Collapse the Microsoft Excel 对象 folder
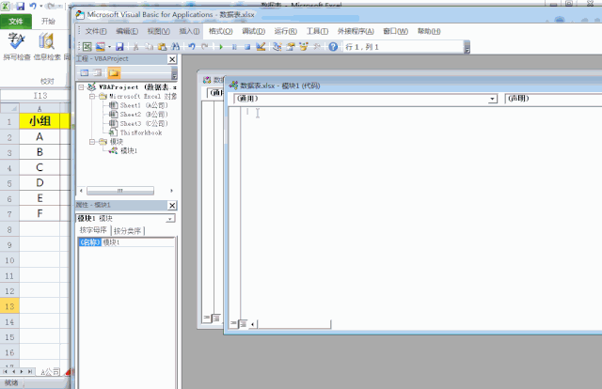This screenshot has height=389, width=602. click(92, 96)
